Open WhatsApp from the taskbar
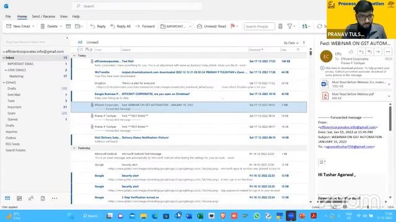 point(257,216)
